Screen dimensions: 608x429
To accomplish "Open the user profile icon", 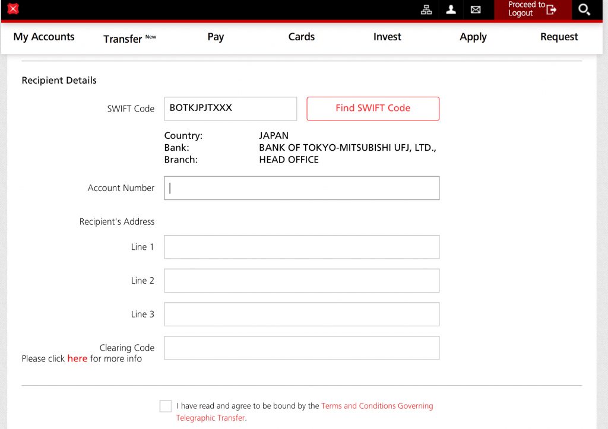I will click(x=451, y=9).
